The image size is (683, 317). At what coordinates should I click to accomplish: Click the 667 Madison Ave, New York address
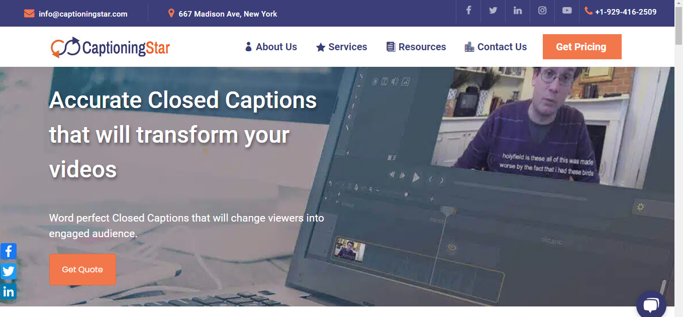click(x=228, y=14)
